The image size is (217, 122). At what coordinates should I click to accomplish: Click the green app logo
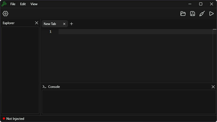[4, 4]
